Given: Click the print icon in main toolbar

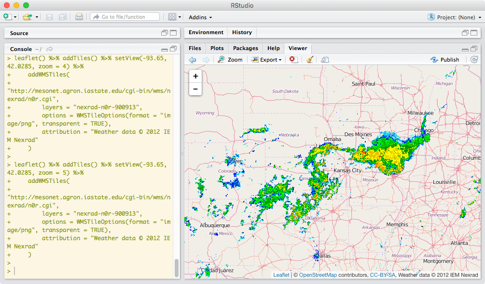Looking at the screenshot, I should pyautogui.click(x=79, y=17).
